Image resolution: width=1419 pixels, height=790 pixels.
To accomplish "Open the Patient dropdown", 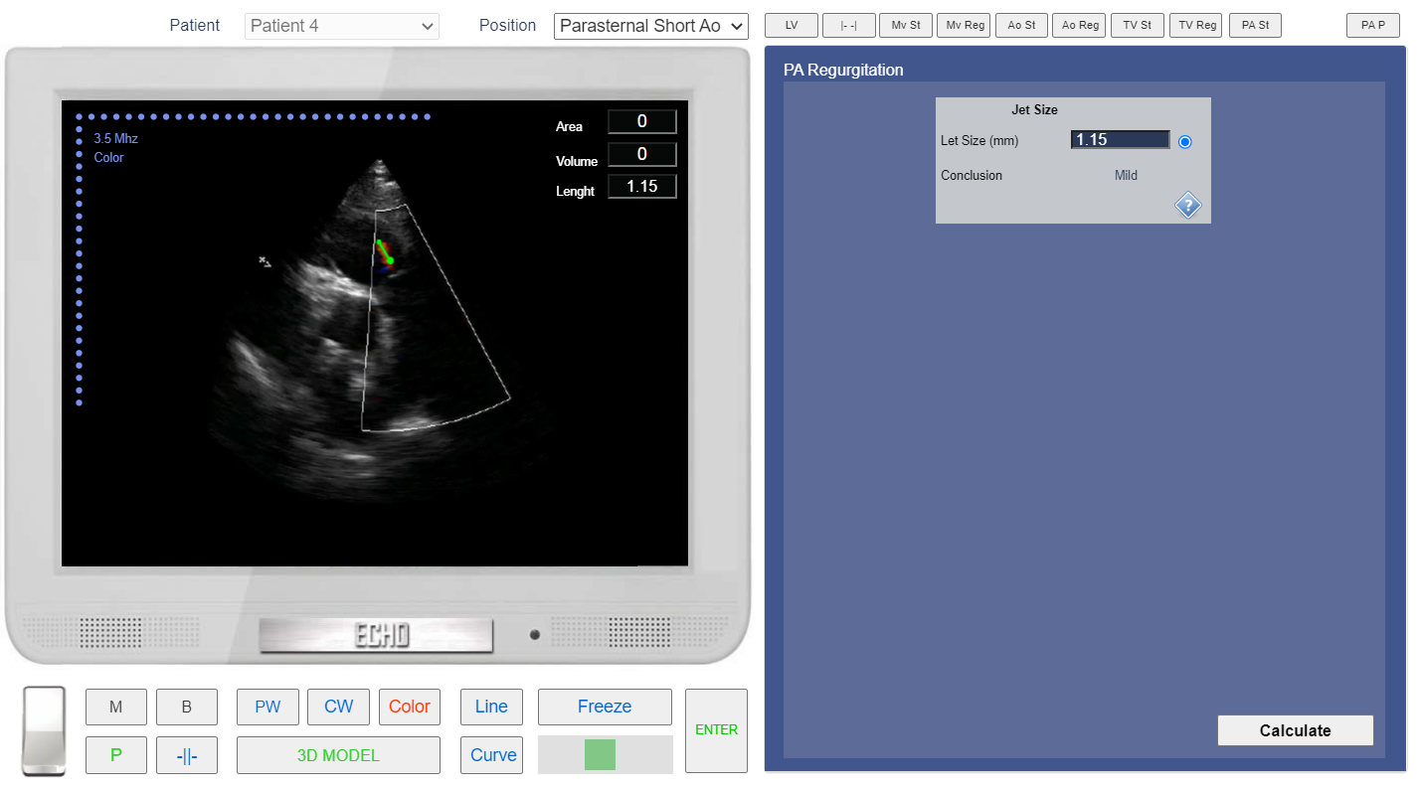I will point(341,26).
